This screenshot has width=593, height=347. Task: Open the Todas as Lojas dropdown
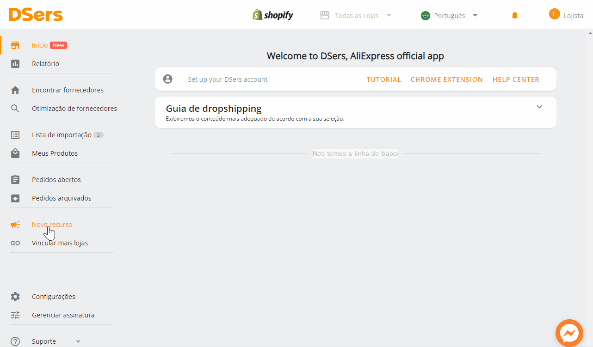pyautogui.click(x=356, y=16)
